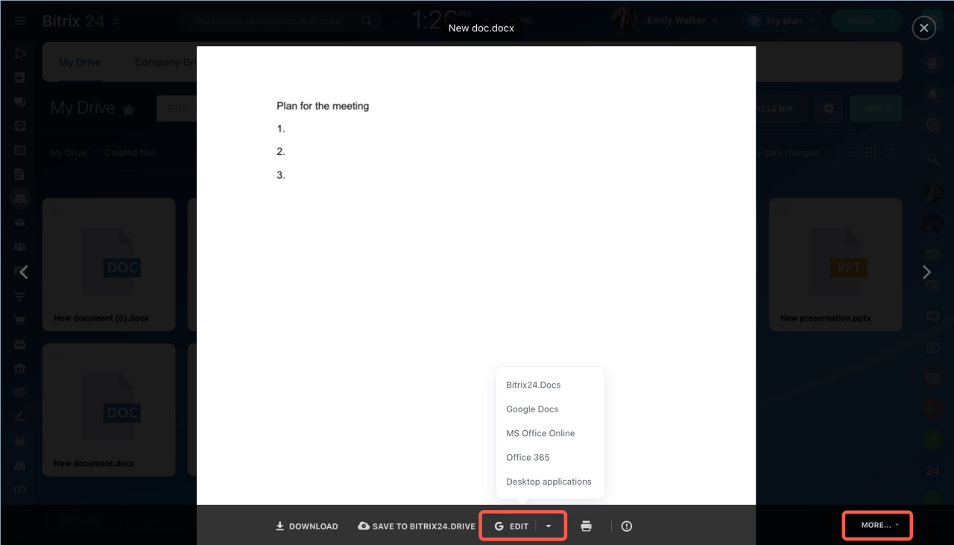Open the New document (5).docx file card
This screenshot has height=545, width=954.
pos(109,264)
